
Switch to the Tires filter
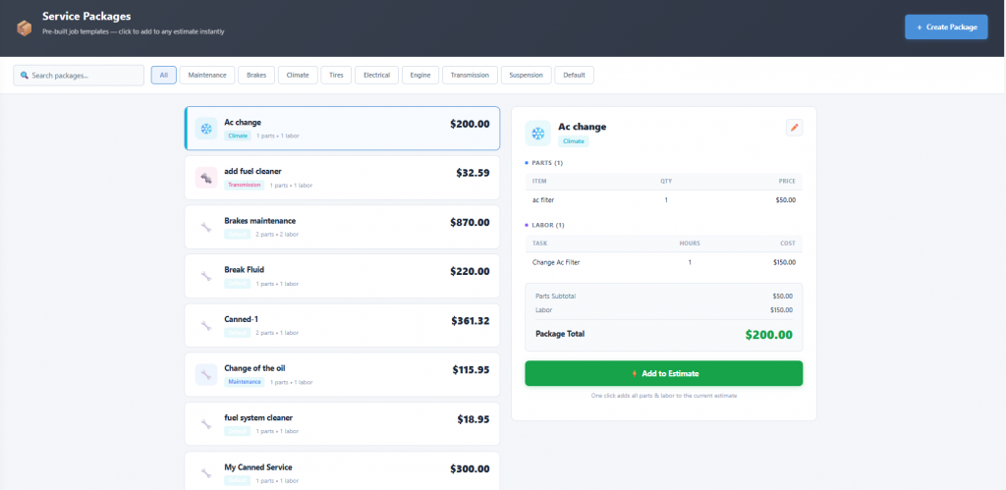click(337, 75)
